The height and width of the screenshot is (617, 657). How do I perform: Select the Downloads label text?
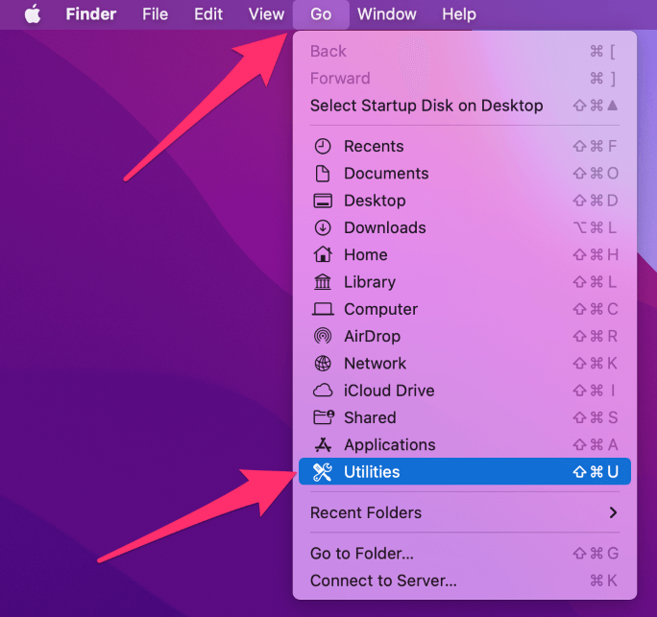[385, 227]
